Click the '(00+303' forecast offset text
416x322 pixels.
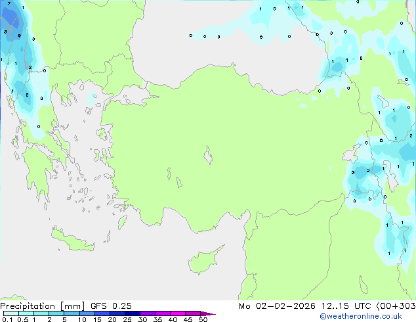pyautogui.click(x=396, y=306)
